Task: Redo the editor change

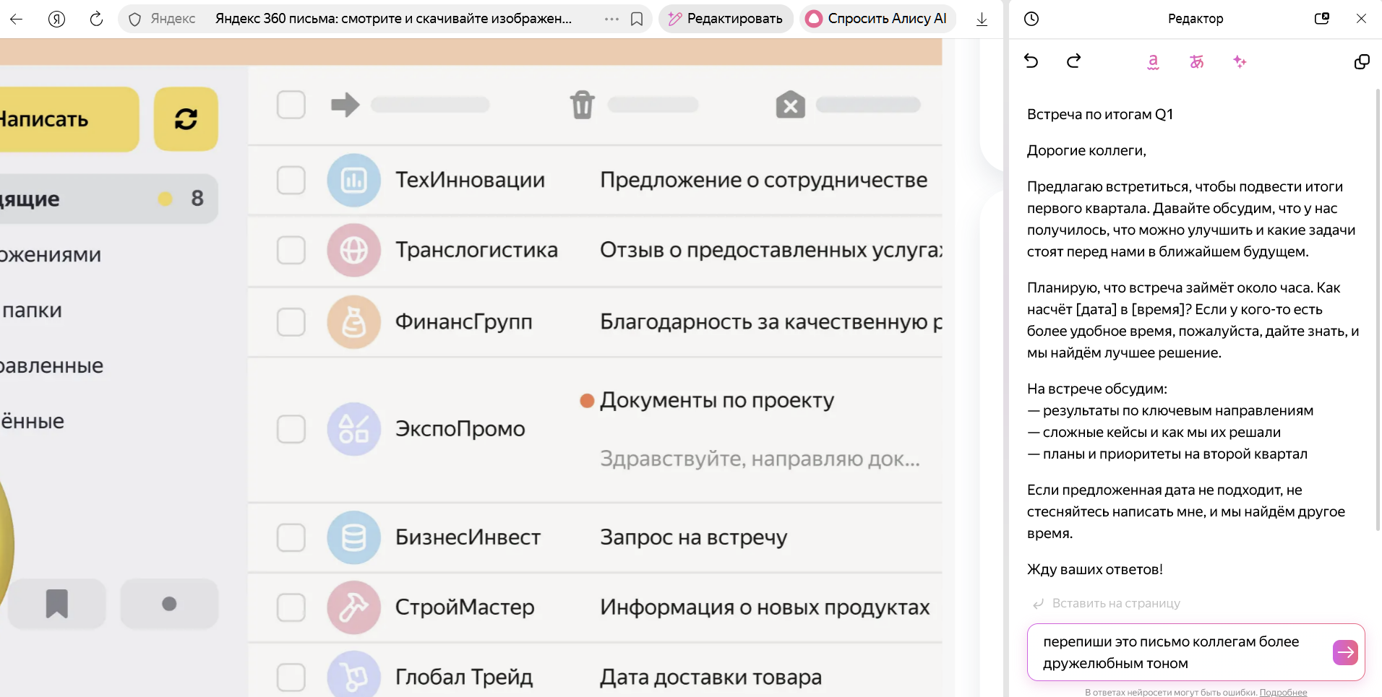Action: tap(1074, 61)
